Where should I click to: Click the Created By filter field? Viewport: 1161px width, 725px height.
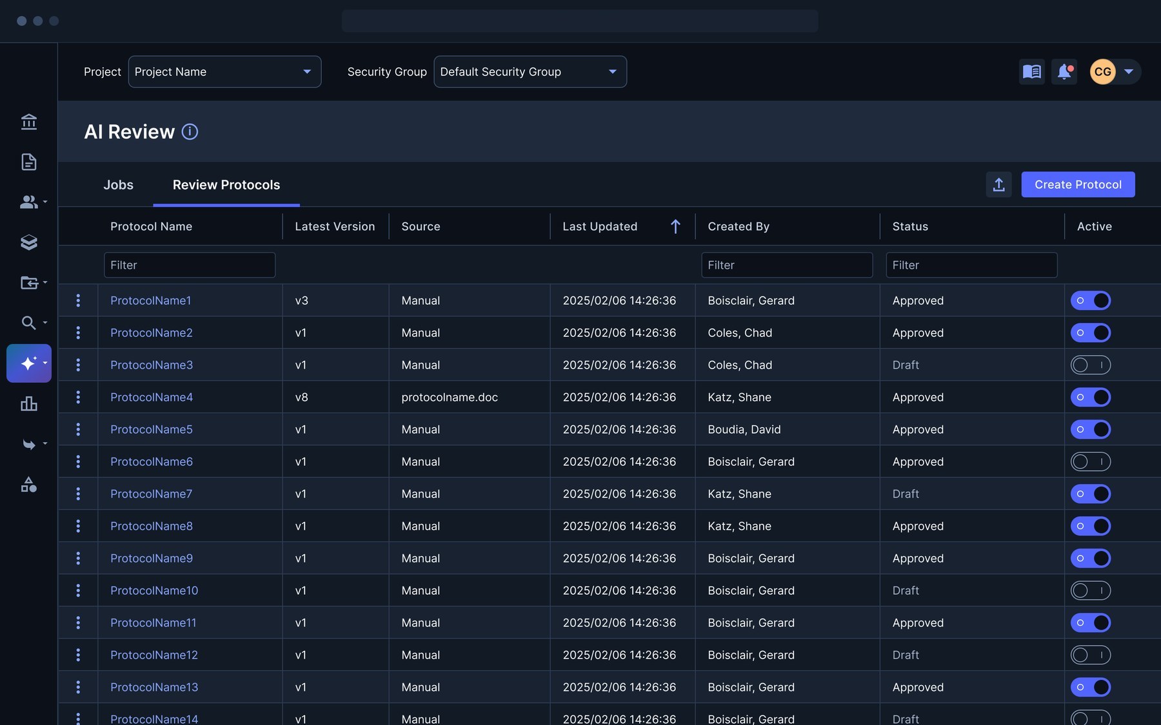787,265
